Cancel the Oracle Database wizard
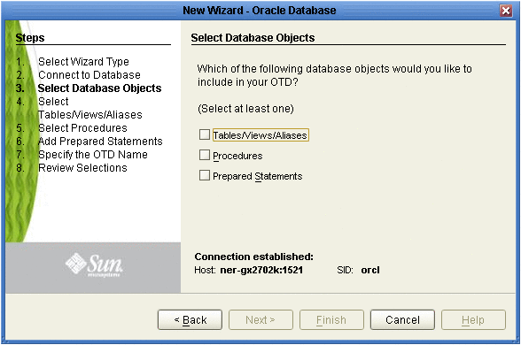Image resolution: width=521 pixels, height=345 pixels. [402, 320]
